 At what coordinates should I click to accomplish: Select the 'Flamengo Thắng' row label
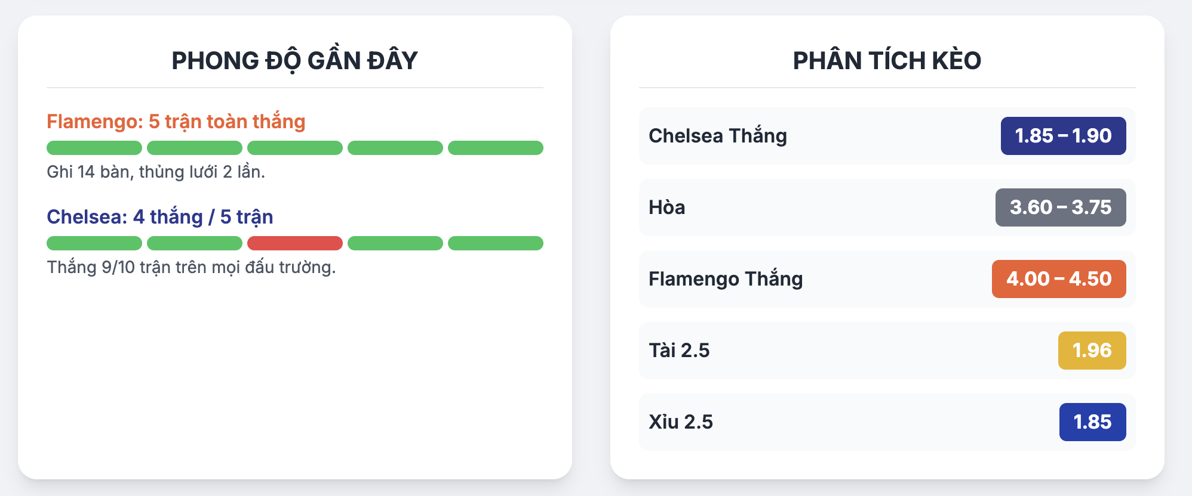coord(726,279)
